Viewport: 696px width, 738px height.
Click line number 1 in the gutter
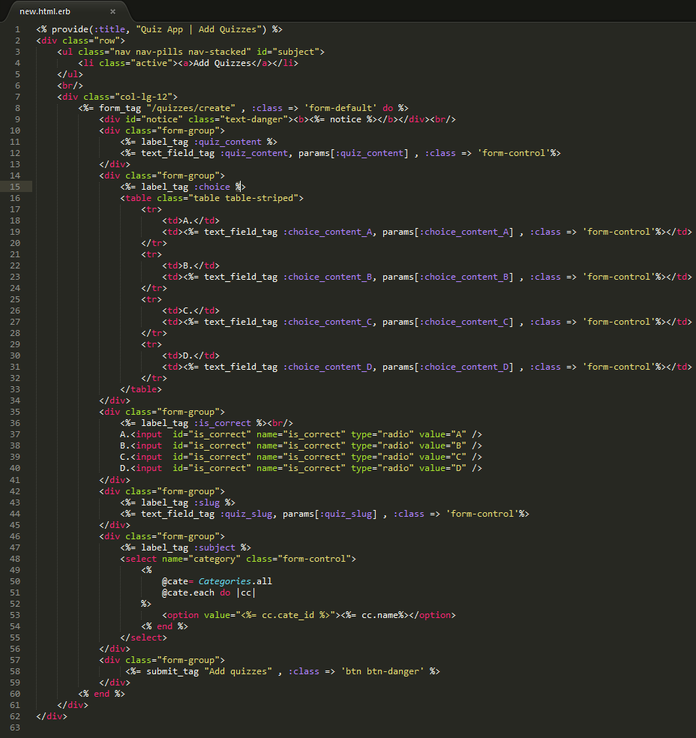point(17,29)
